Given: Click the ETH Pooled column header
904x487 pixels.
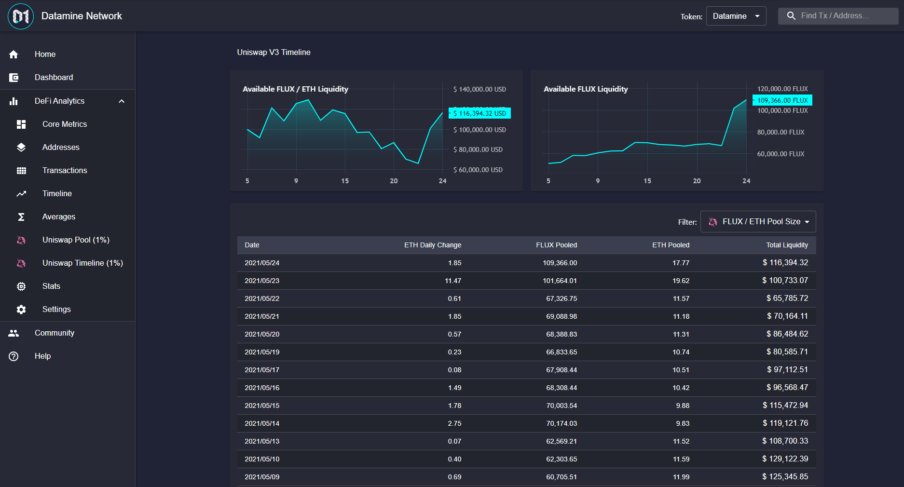Looking at the screenshot, I should 671,245.
